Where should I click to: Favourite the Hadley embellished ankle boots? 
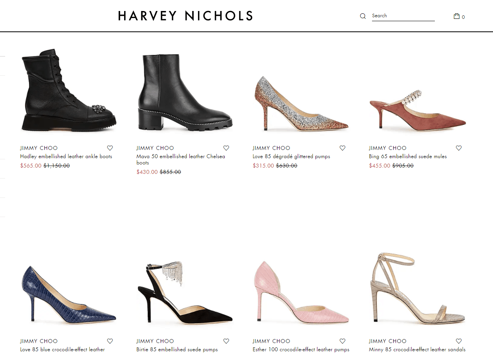tap(110, 148)
